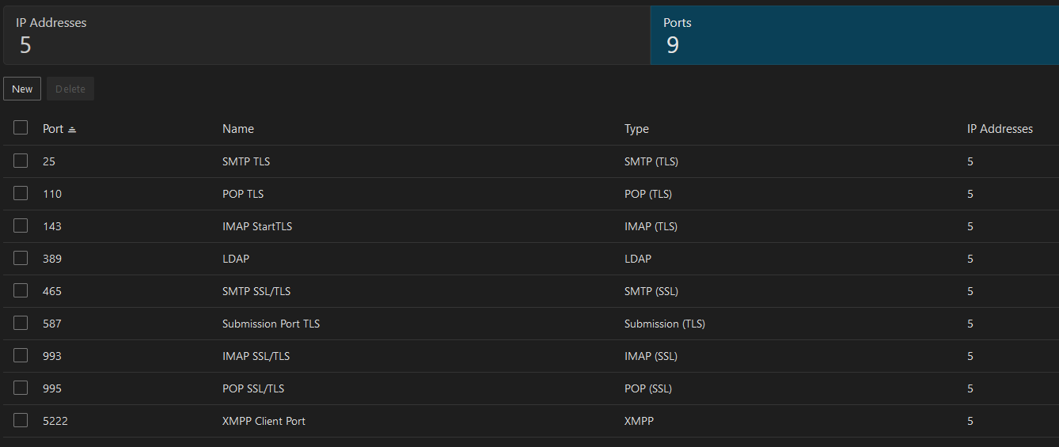Check the box beside port 587
Viewport: 1059px width, 447px height.
click(21, 324)
